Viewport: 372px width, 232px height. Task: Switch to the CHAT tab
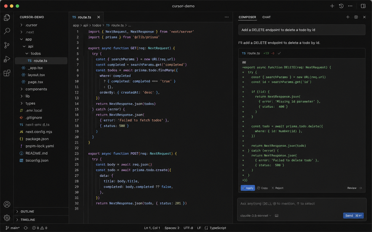pos(267,17)
